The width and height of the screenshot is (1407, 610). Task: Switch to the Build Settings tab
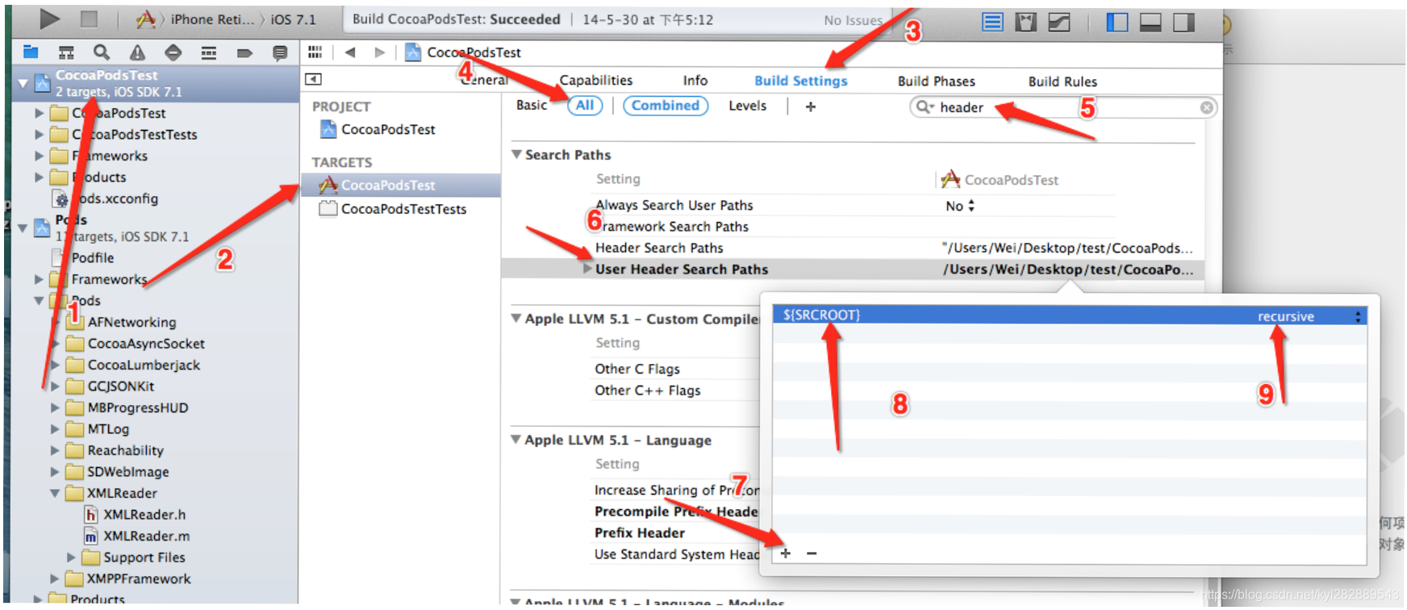pos(800,81)
